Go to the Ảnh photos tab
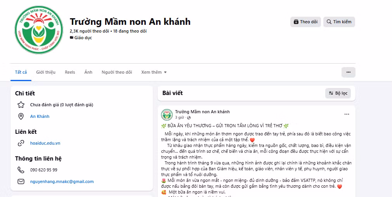This screenshot has height=197, width=392. pos(88,72)
